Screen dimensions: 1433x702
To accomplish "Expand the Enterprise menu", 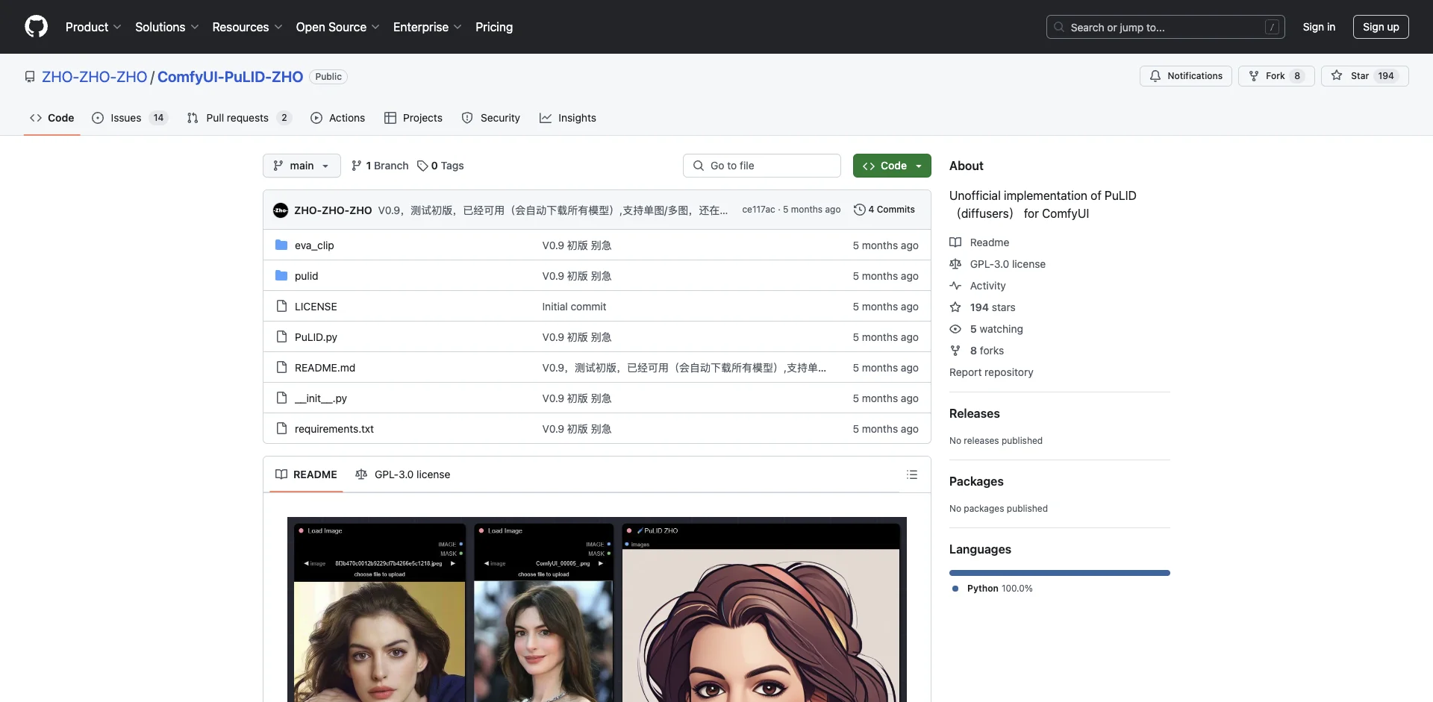I will [428, 27].
